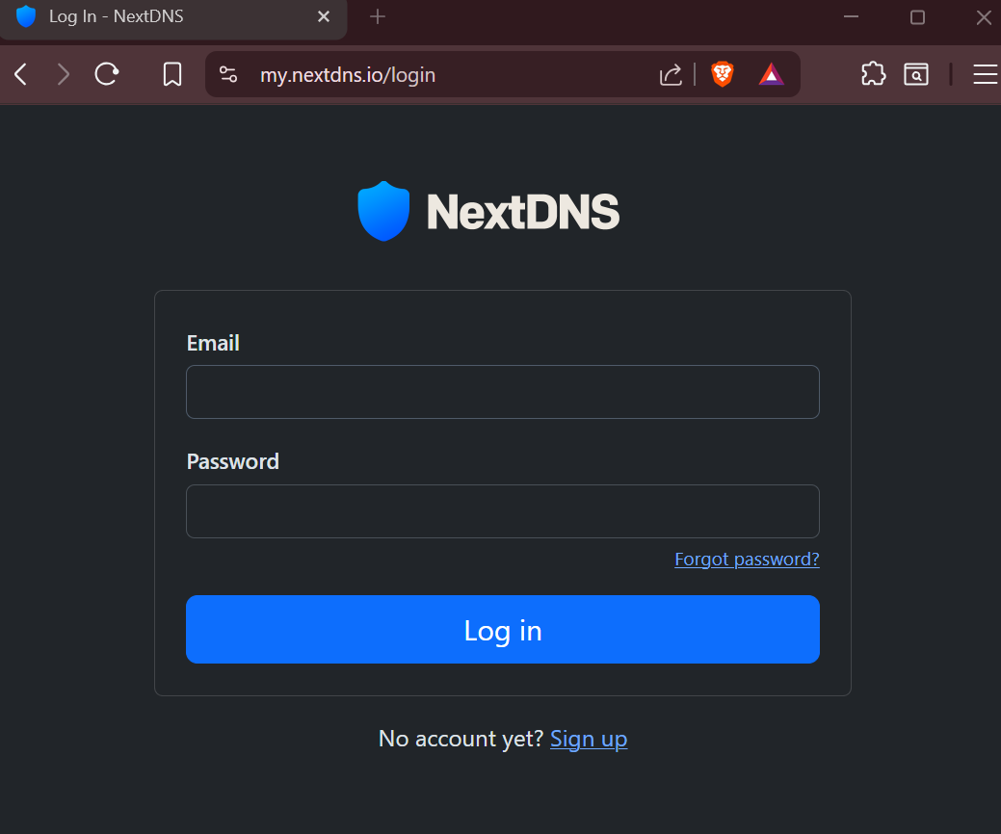Click the NextDNS shield logo
Viewport: 1001px width, 834px height.
tap(383, 210)
